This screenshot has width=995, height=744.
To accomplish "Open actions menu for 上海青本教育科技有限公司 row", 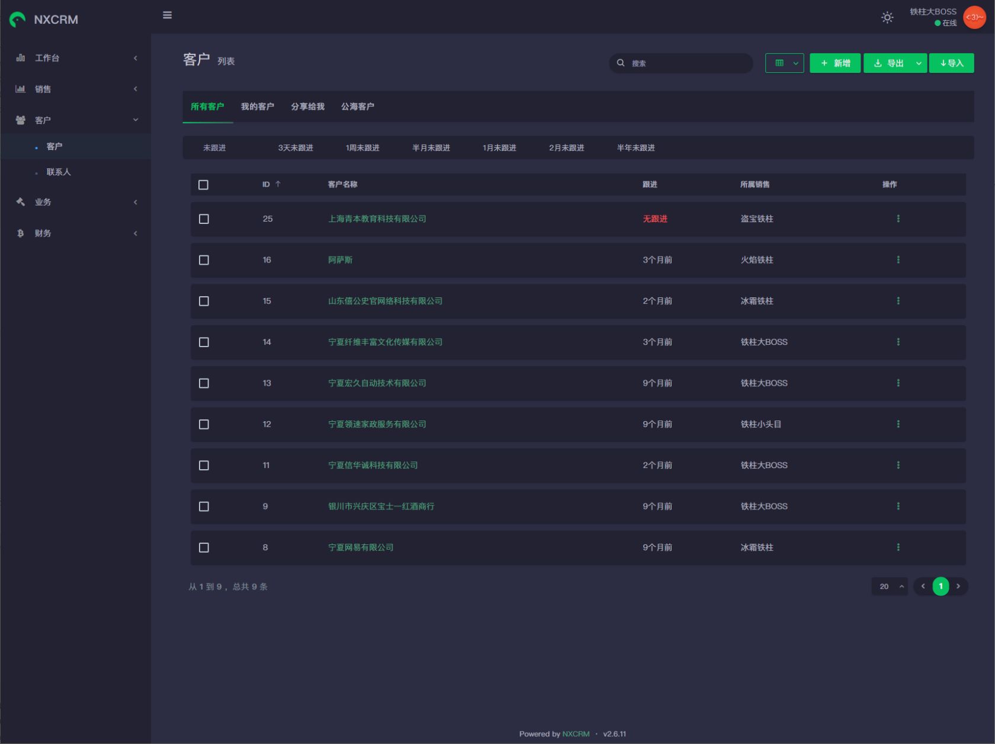I will (898, 219).
